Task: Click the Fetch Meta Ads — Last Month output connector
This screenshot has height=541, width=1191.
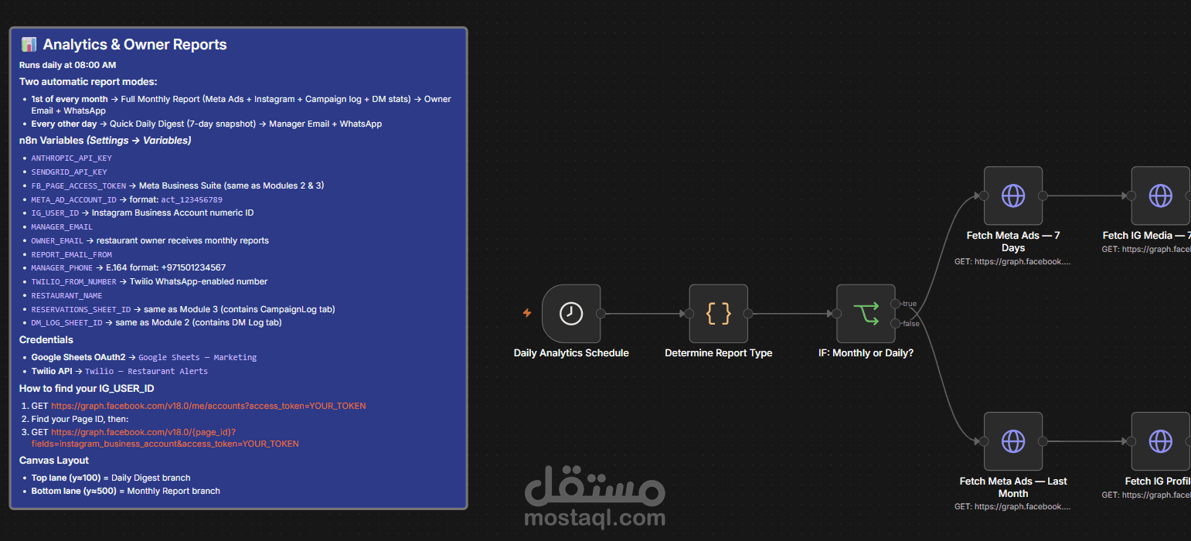Action: pyautogui.click(x=1043, y=441)
